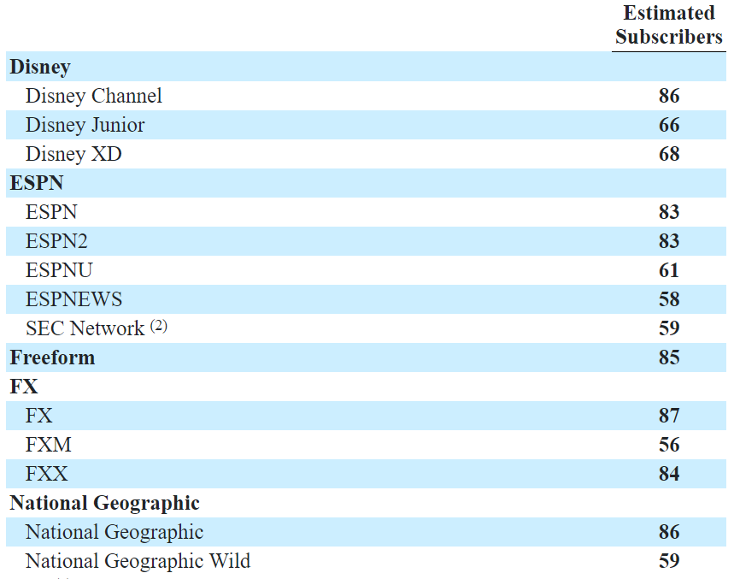Open footnote (2) beside SEC Network

(159, 326)
